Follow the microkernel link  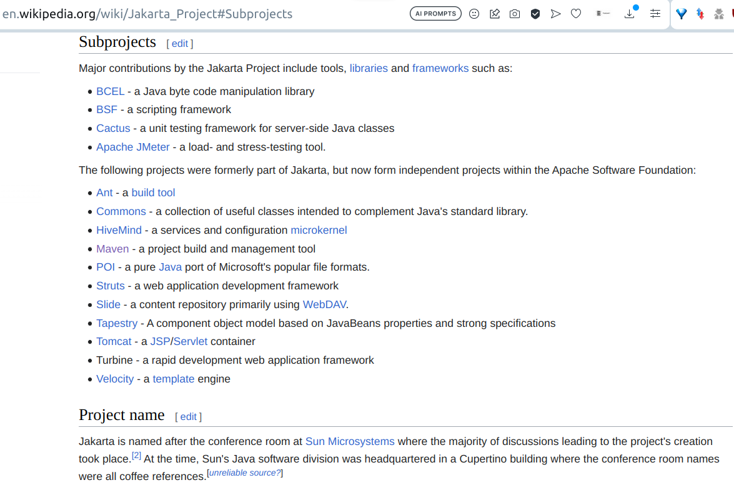(319, 230)
